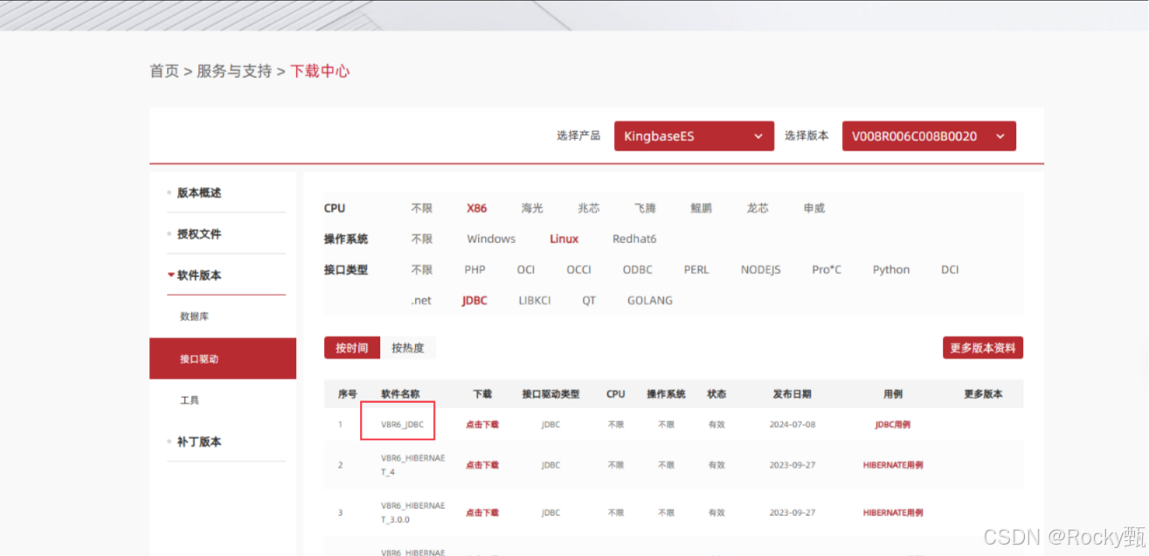Click 下载中心 in the breadcrumb

[x=320, y=71]
